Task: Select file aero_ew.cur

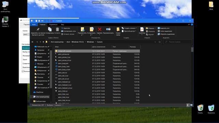Action: point(97,73)
